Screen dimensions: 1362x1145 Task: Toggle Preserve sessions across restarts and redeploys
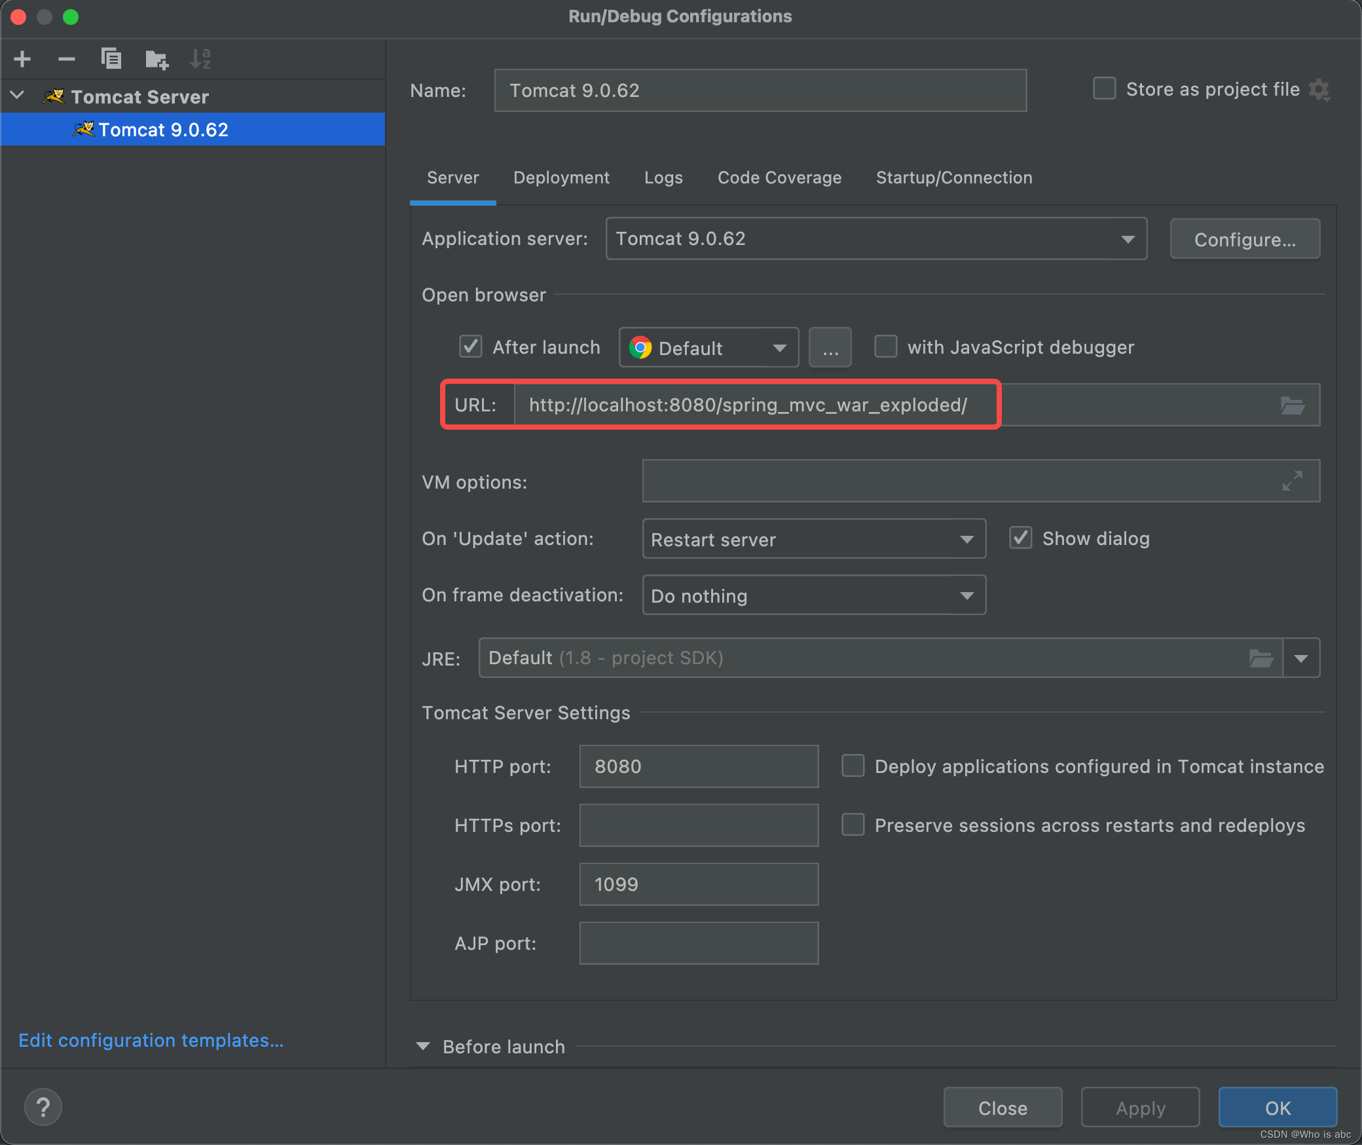click(x=853, y=825)
